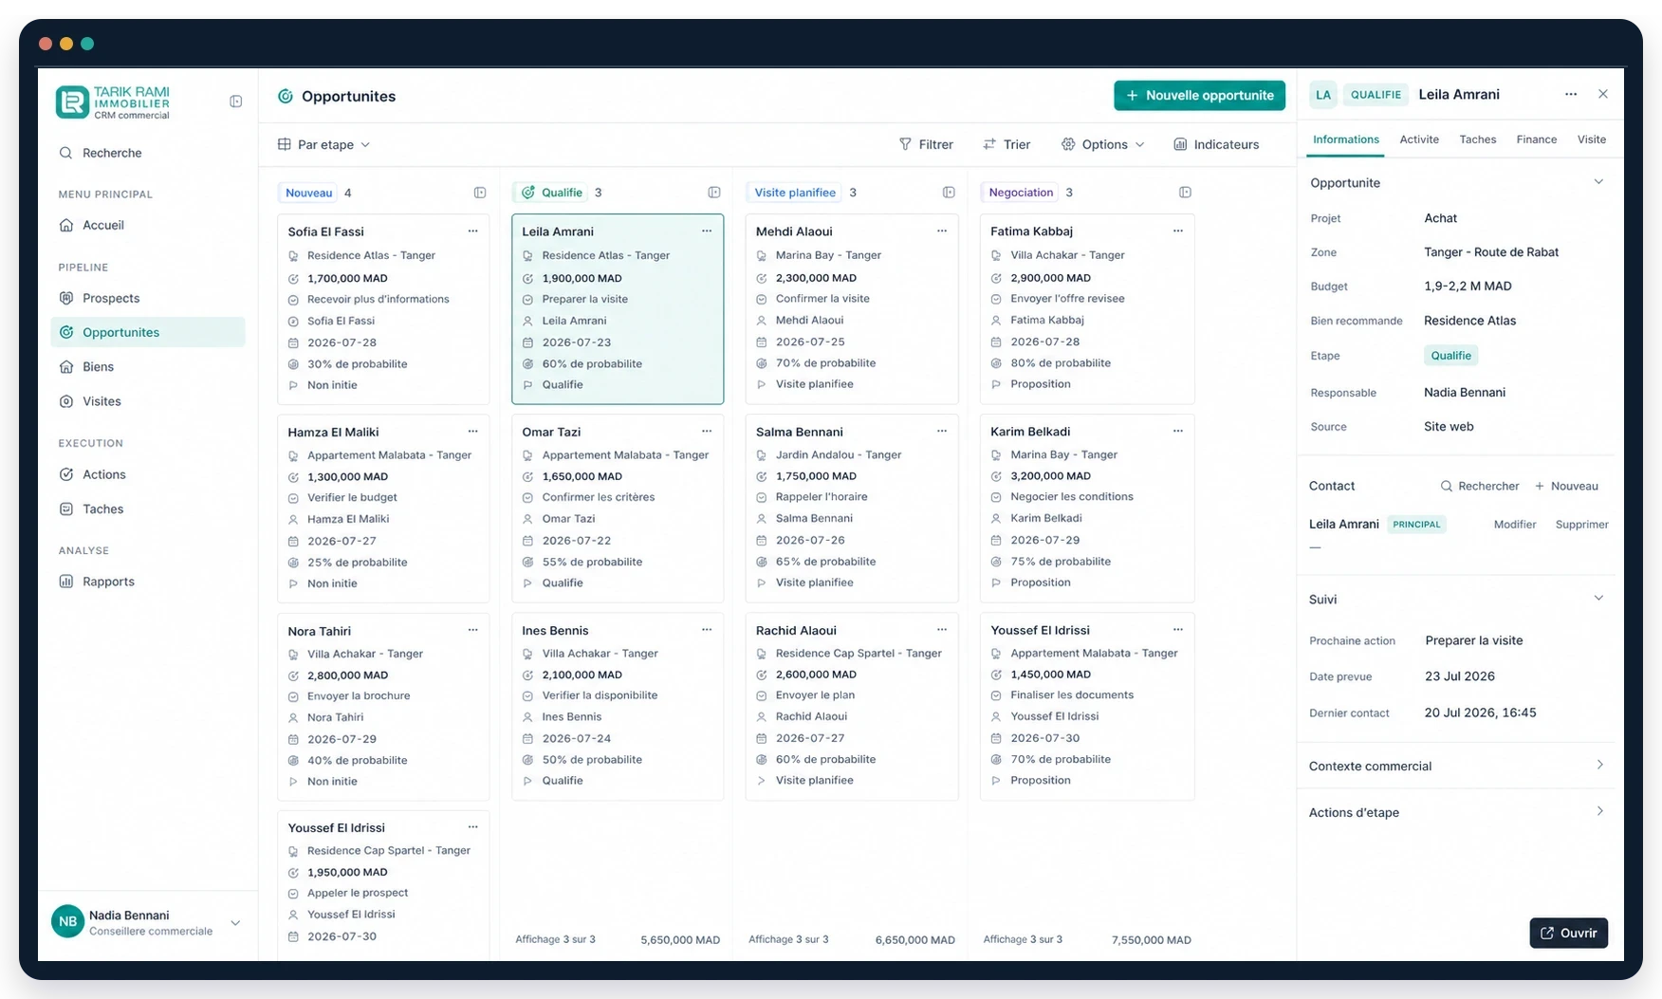
Task: Click the Qualifie stage badge in Etape row
Action: (1451, 356)
